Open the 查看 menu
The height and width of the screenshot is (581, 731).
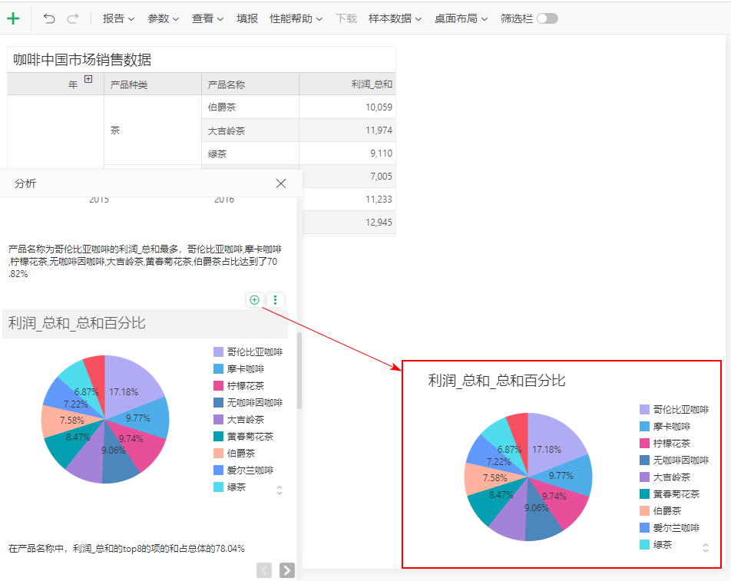(204, 17)
